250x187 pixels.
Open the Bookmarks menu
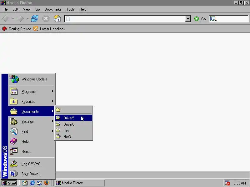tap(53, 9)
